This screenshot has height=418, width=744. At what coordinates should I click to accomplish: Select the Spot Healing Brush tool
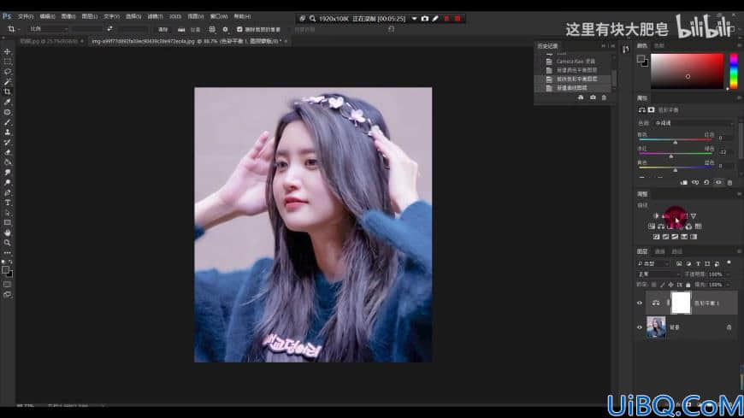click(7, 112)
